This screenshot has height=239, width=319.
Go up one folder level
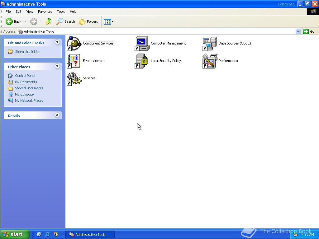(x=48, y=21)
